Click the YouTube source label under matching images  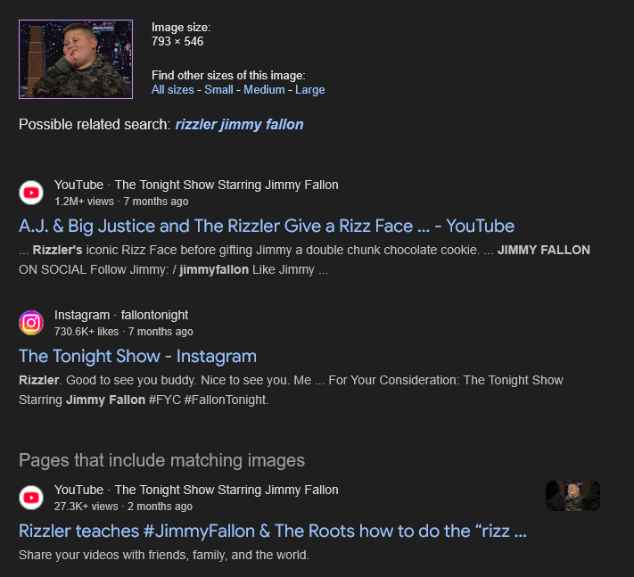[x=196, y=490]
